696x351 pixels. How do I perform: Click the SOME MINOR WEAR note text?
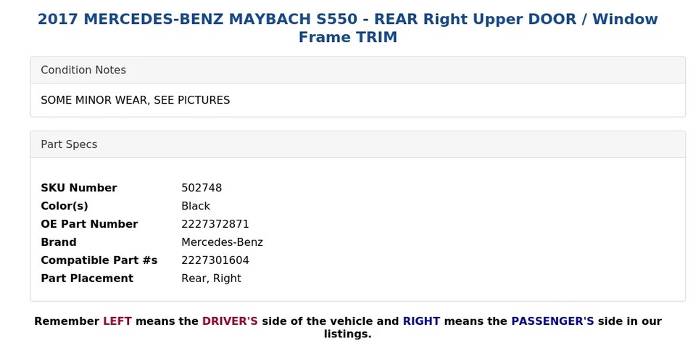[x=136, y=100]
